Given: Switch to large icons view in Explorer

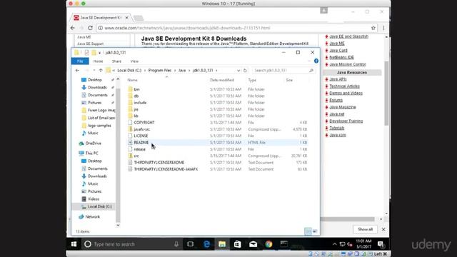Looking at the screenshot, I should coord(315,231).
